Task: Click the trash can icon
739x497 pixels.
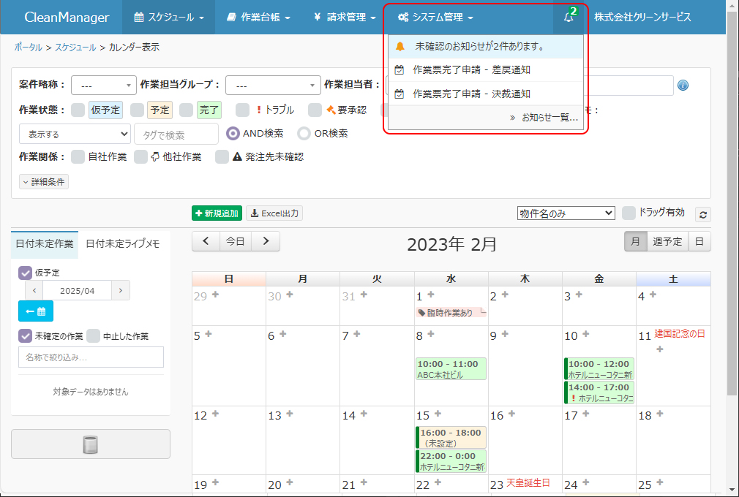Action: click(x=90, y=444)
